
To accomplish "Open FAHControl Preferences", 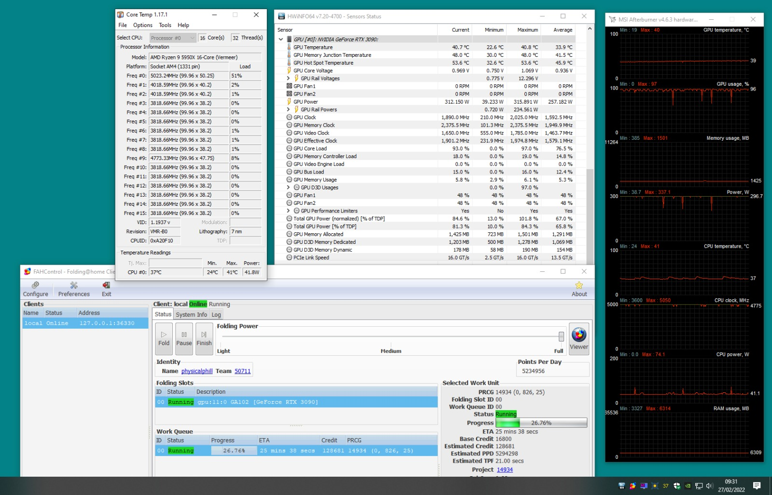I will [x=74, y=289].
